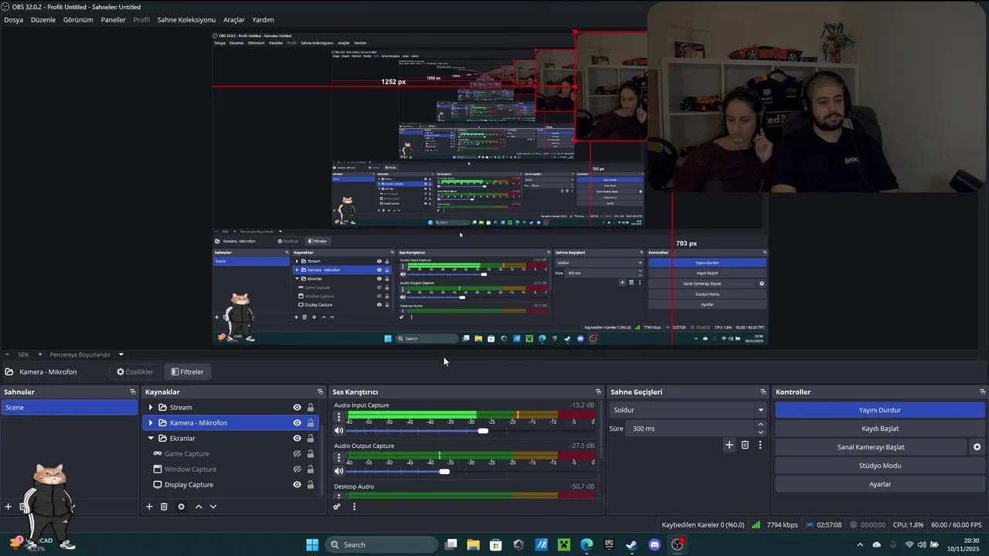Undock the Ses Karıştırıcı panel via its float icon
Image resolution: width=989 pixels, height=556 pixels.
click(598, 392)
